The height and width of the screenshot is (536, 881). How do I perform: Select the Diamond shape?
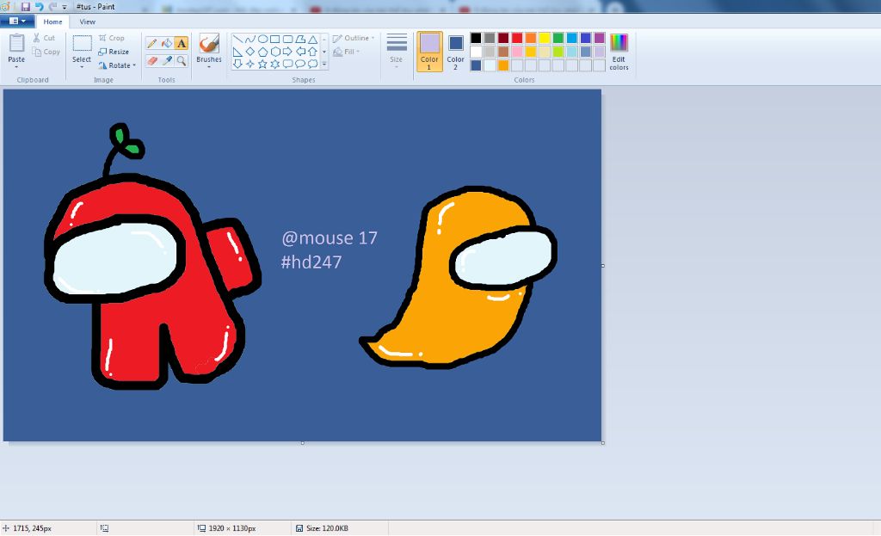(250, 52)
